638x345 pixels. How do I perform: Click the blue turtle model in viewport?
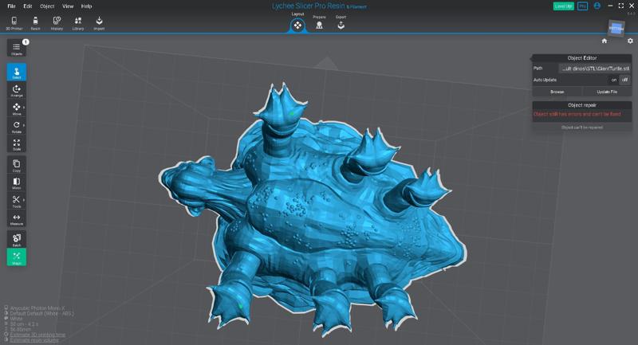[313, 211]
